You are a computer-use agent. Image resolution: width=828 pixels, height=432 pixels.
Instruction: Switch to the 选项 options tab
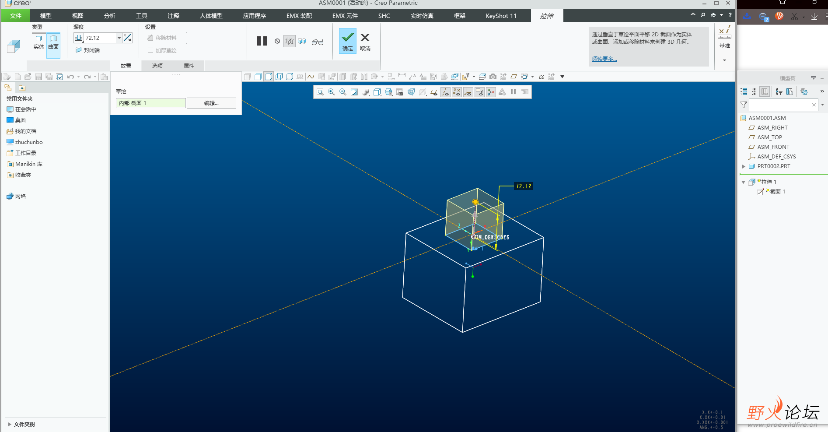pyautogui.click(x=157, y=66)
